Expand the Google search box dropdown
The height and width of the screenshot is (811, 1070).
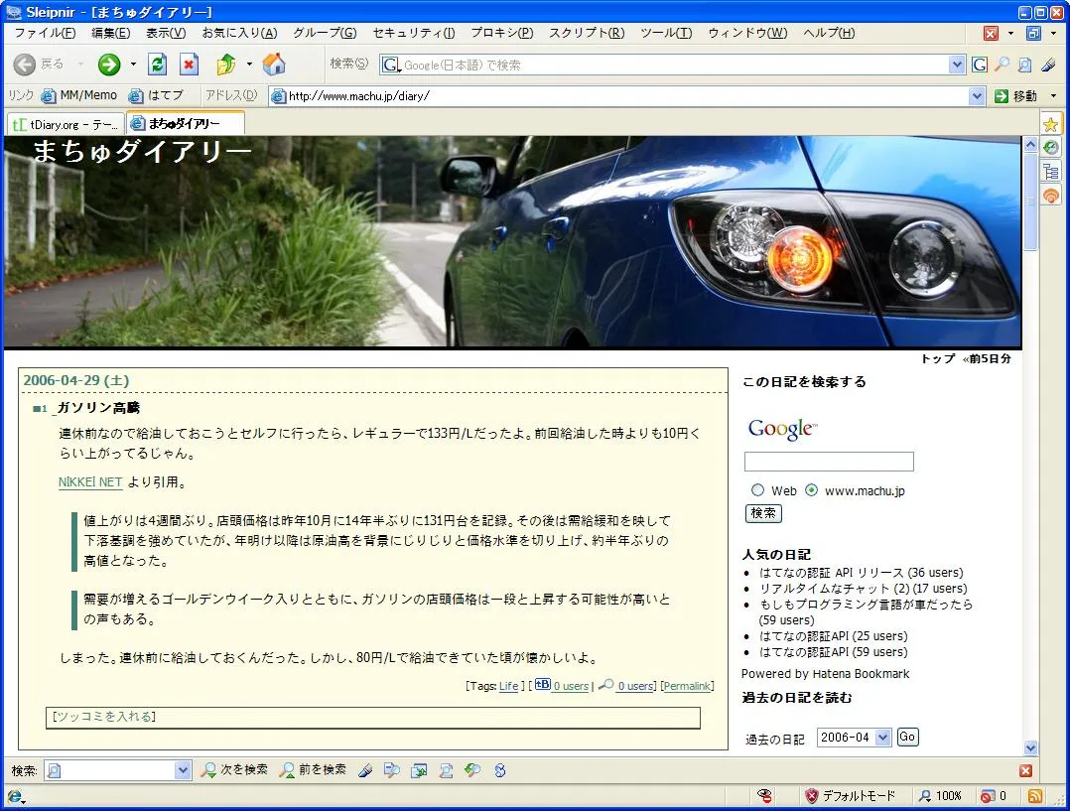(957, 65)
